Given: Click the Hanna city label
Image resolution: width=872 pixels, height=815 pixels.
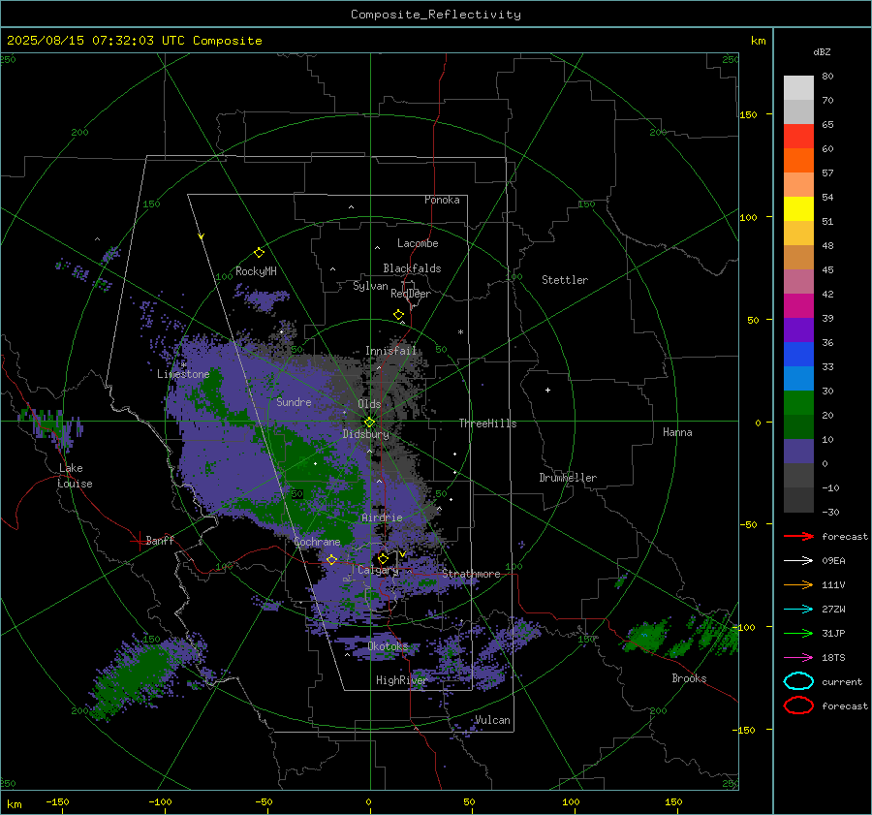Looking at the screenshot, I should click(x=677, y=432).
